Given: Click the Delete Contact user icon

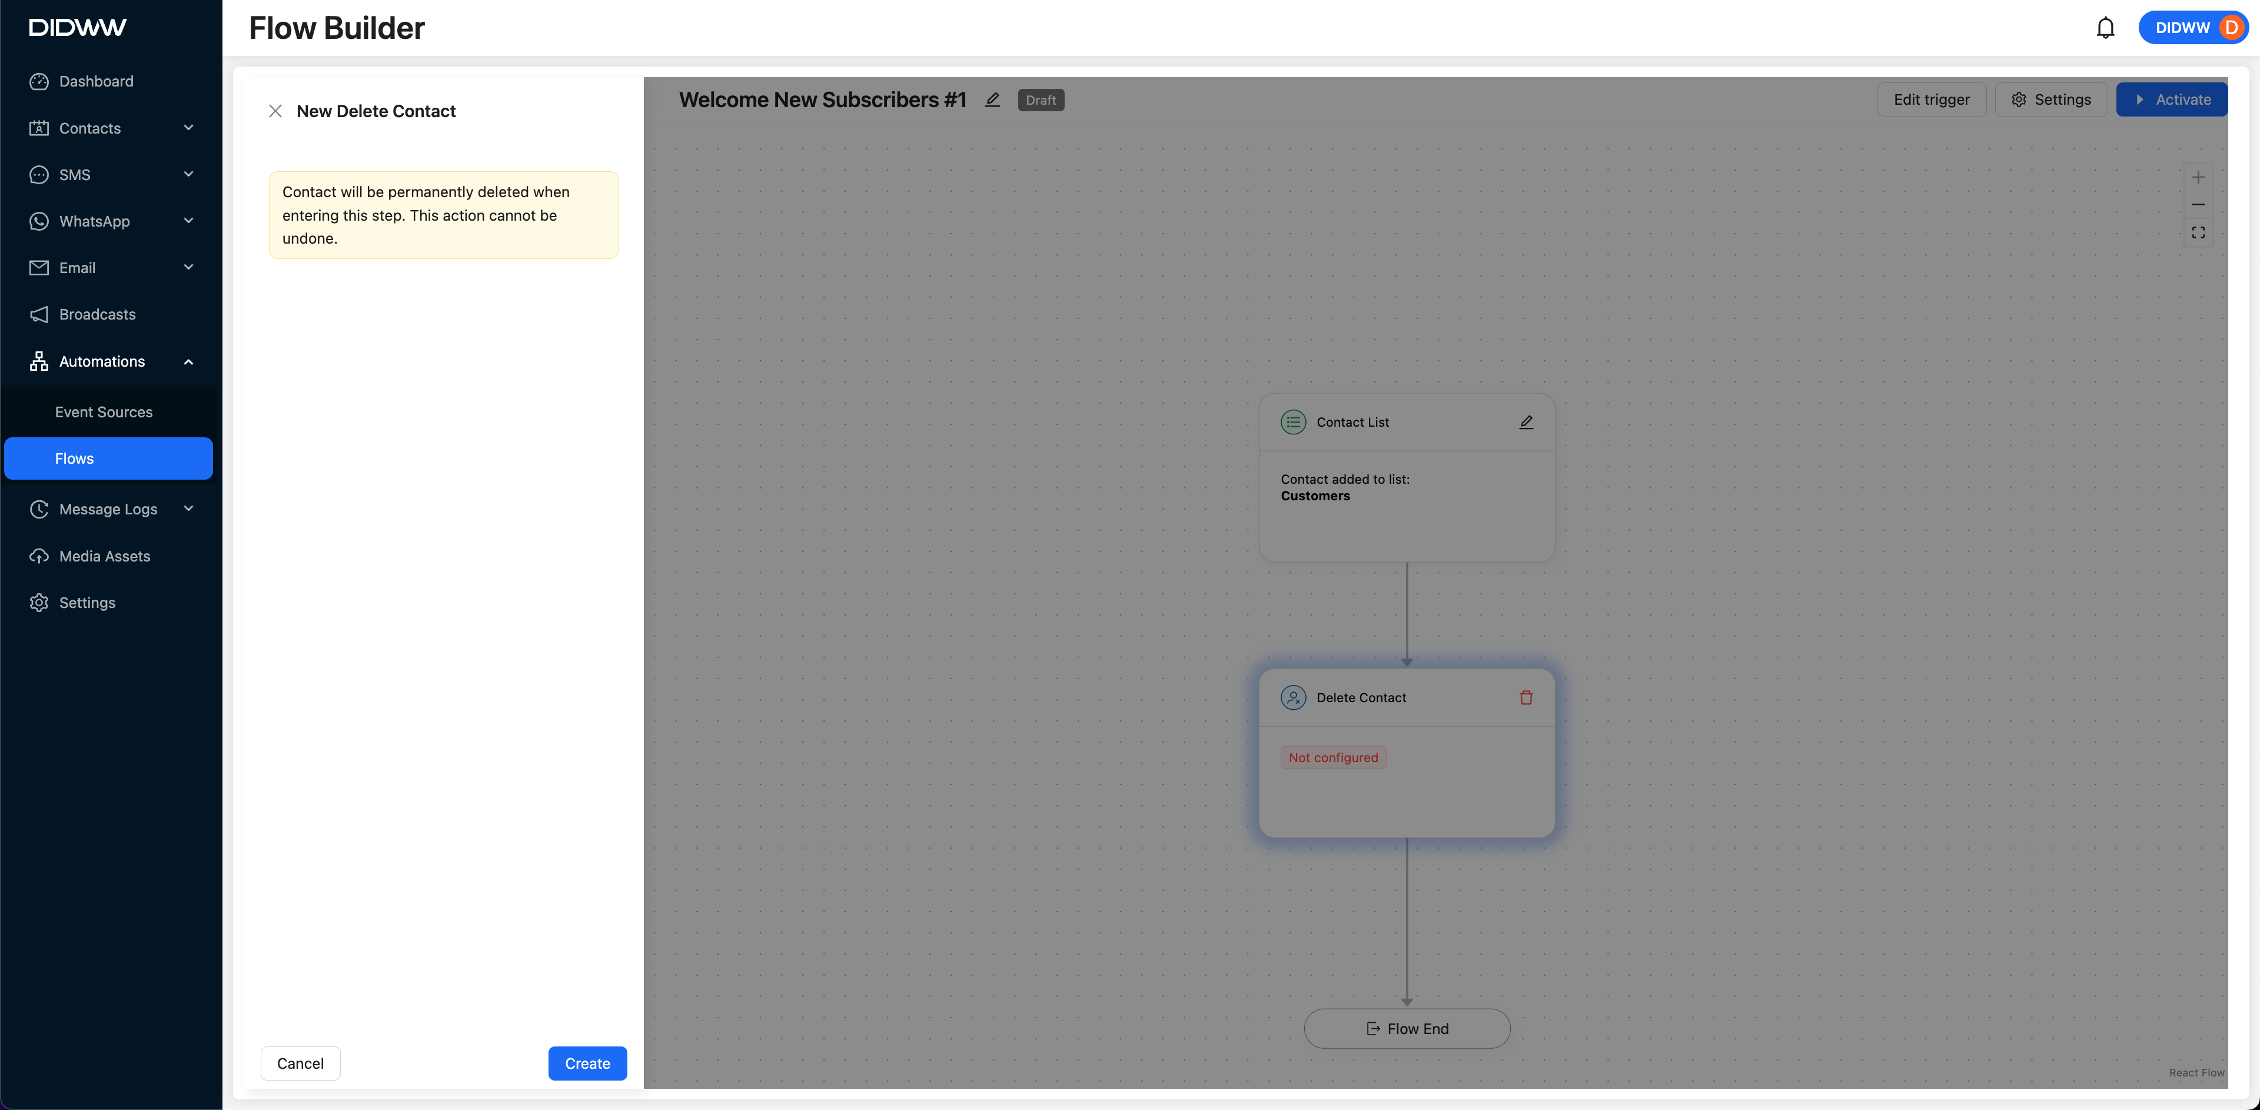Looking at the screenshot, I should (x=1293, y=697).
